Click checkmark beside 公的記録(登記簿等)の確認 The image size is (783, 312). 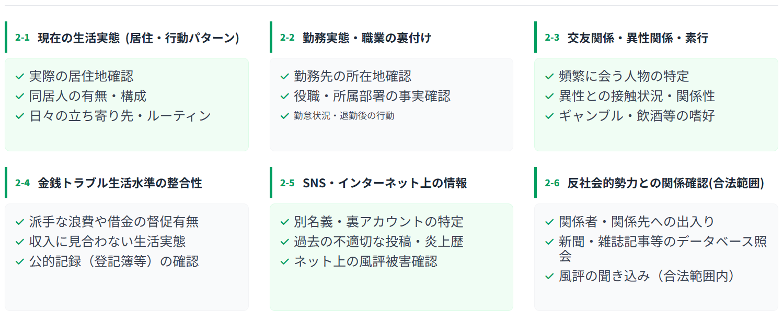tap(20, 262)
